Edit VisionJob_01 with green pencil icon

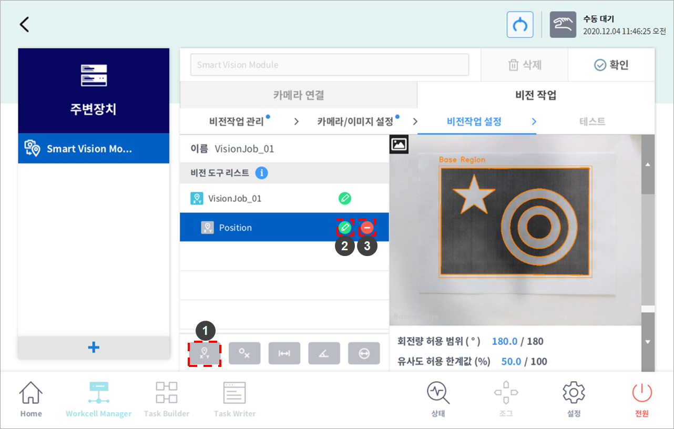pyautogui.click(x=344, y=198)
